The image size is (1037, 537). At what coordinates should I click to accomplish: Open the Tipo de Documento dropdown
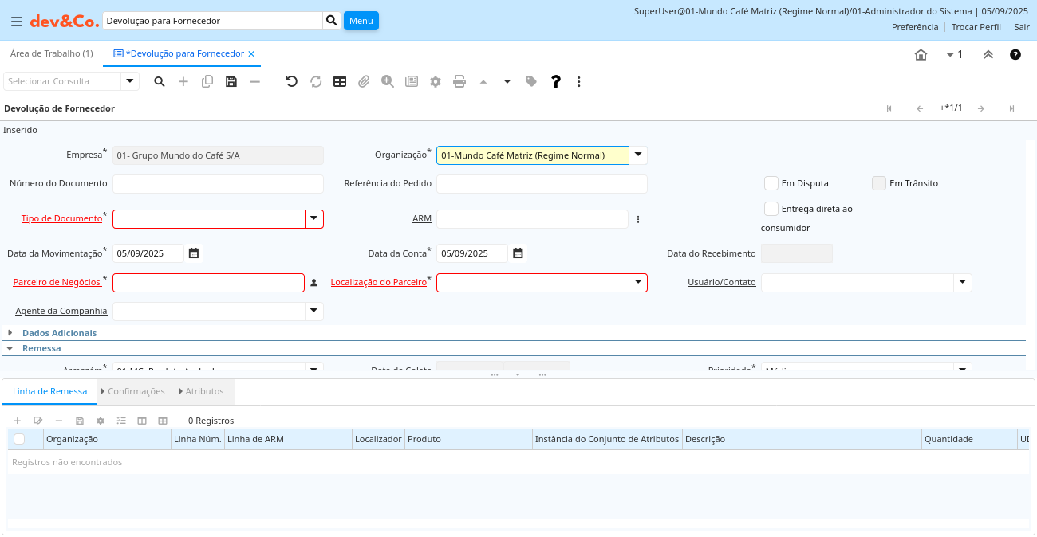(x=314, y=219)
